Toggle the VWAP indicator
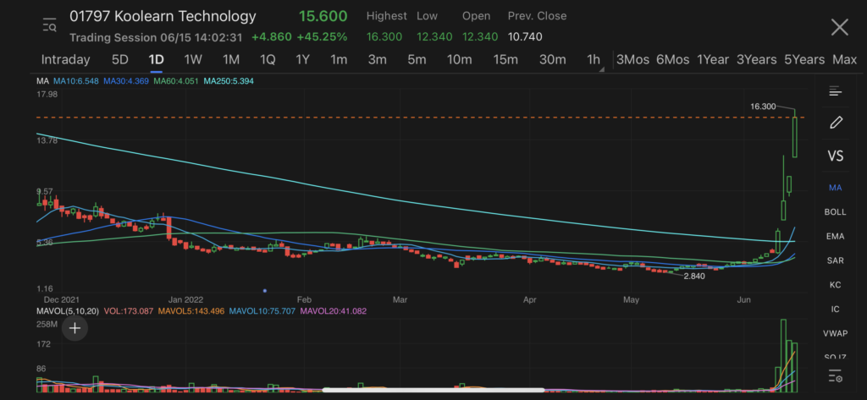867x400 pixels. click(x=835, y=334)
